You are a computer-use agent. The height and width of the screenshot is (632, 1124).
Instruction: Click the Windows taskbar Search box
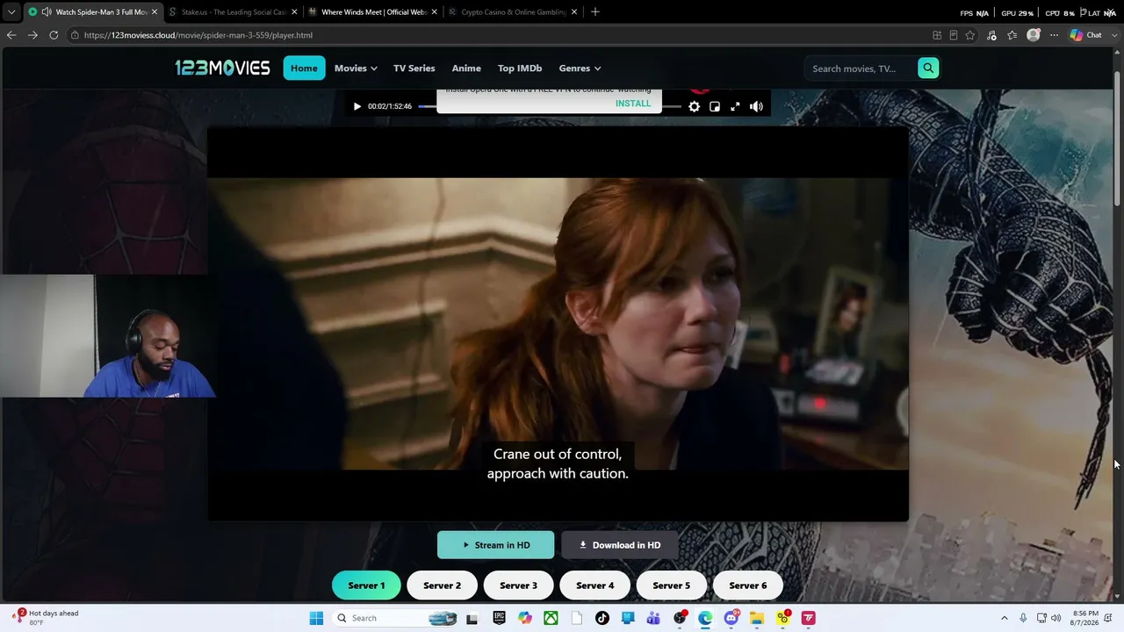pos(395,618)
